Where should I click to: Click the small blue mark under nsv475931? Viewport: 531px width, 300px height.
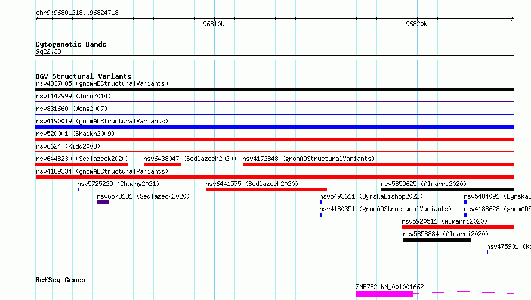(x=487, y=252)
